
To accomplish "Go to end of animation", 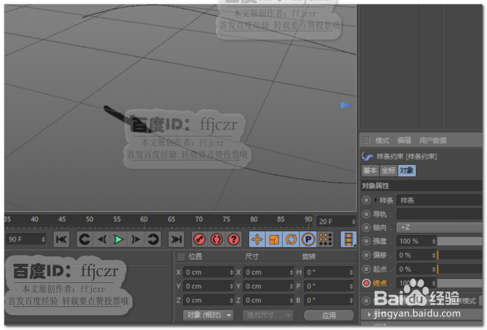I will coord(176,239).
